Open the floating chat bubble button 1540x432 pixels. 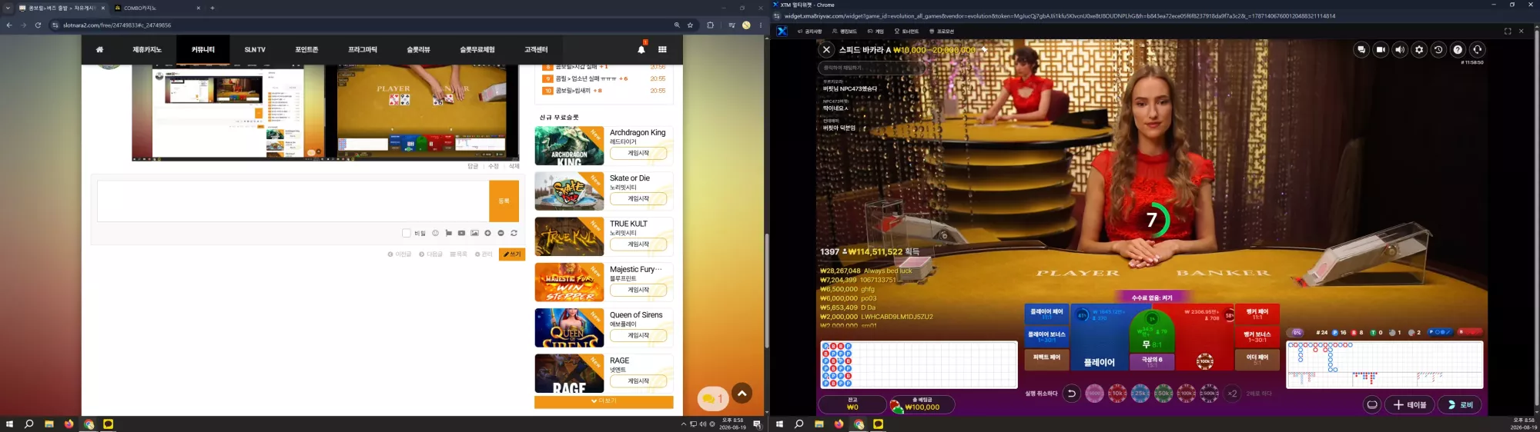pyautogui.click(x=712, y=398)
